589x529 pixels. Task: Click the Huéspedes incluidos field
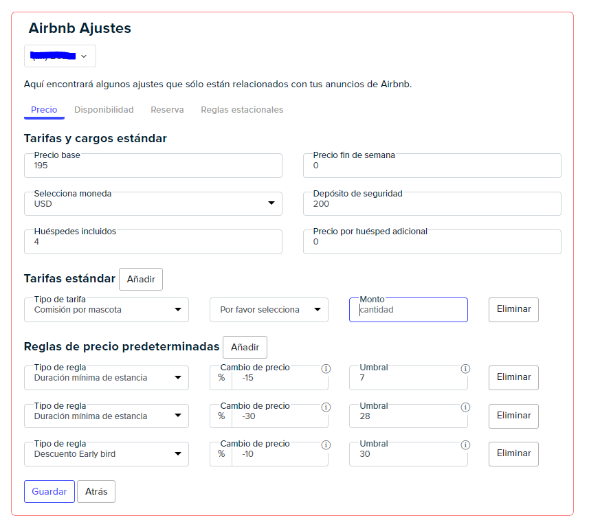tap(153, 242)
